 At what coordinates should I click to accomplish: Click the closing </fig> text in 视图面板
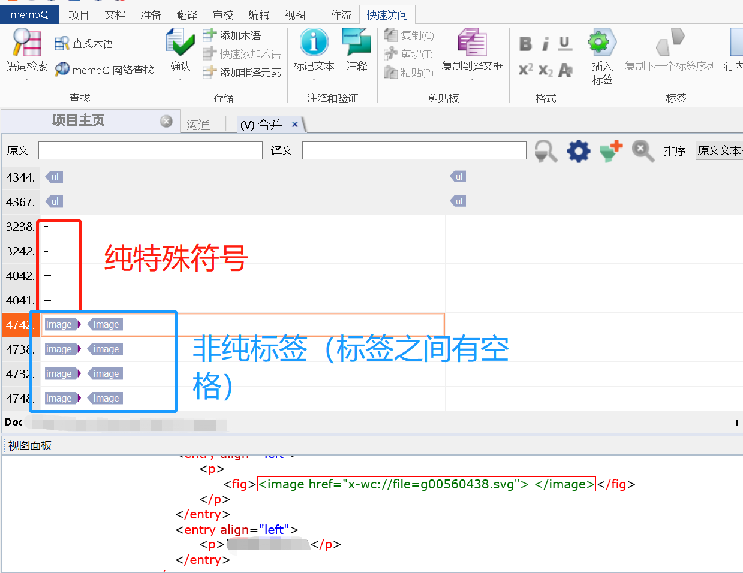(x=616, y=484)
